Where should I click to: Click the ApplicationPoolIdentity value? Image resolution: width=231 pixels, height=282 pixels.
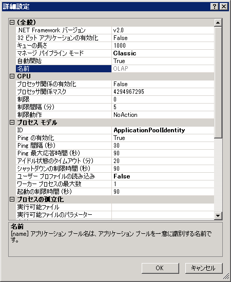pos(163,130)
